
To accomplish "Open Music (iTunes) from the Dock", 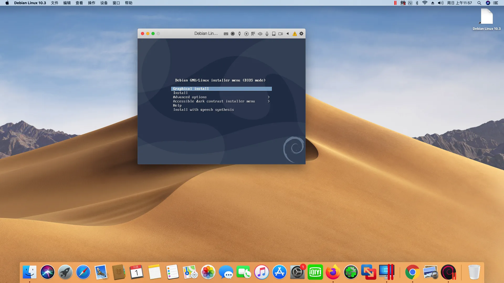I will coord(262,272).
